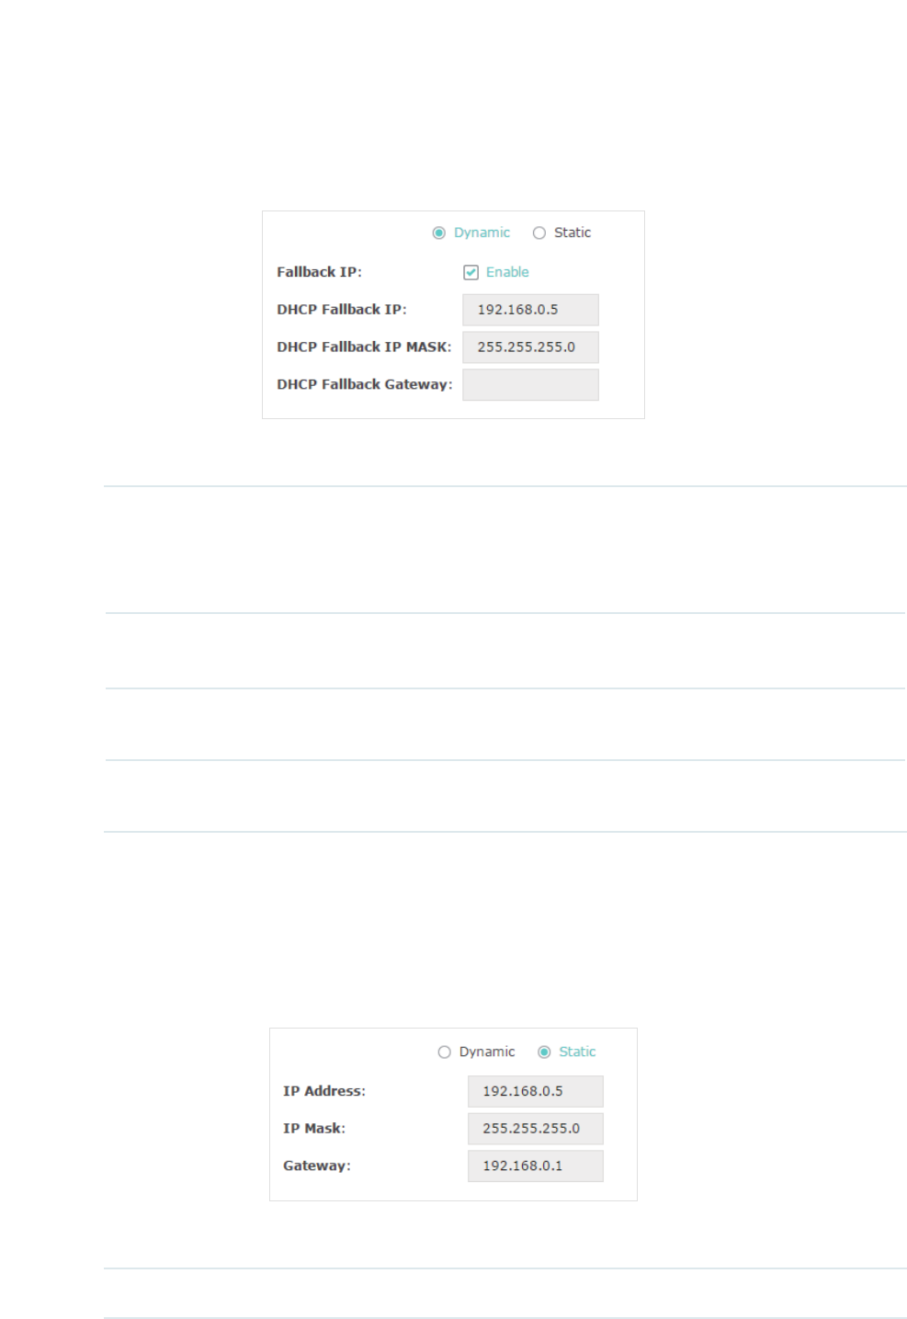Click the IP Mask field showing 255.255.255.0
The image size is (907, 1319).
pyautogui.click(x=536, y=1129)
